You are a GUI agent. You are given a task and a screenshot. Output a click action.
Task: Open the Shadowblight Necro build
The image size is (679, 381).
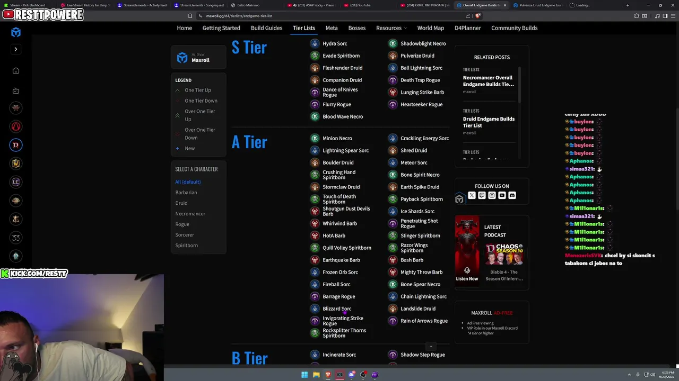click(423, 43)
